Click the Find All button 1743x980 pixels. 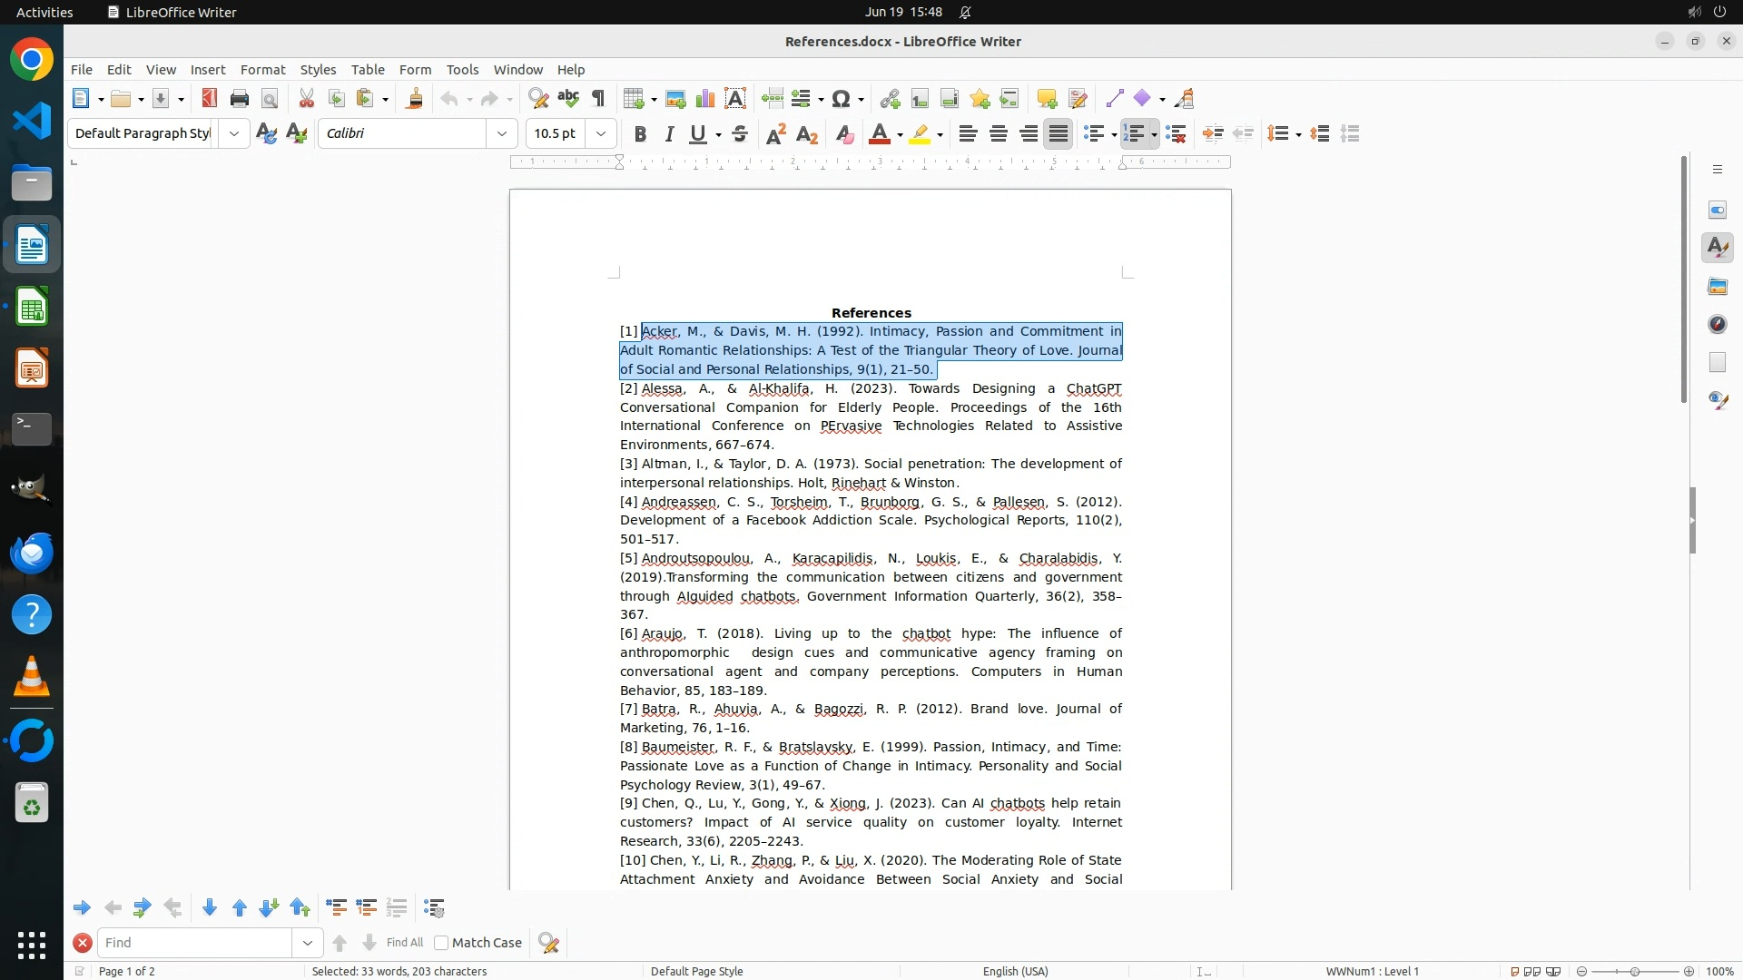pyautogui.click(x=405, y=943)
